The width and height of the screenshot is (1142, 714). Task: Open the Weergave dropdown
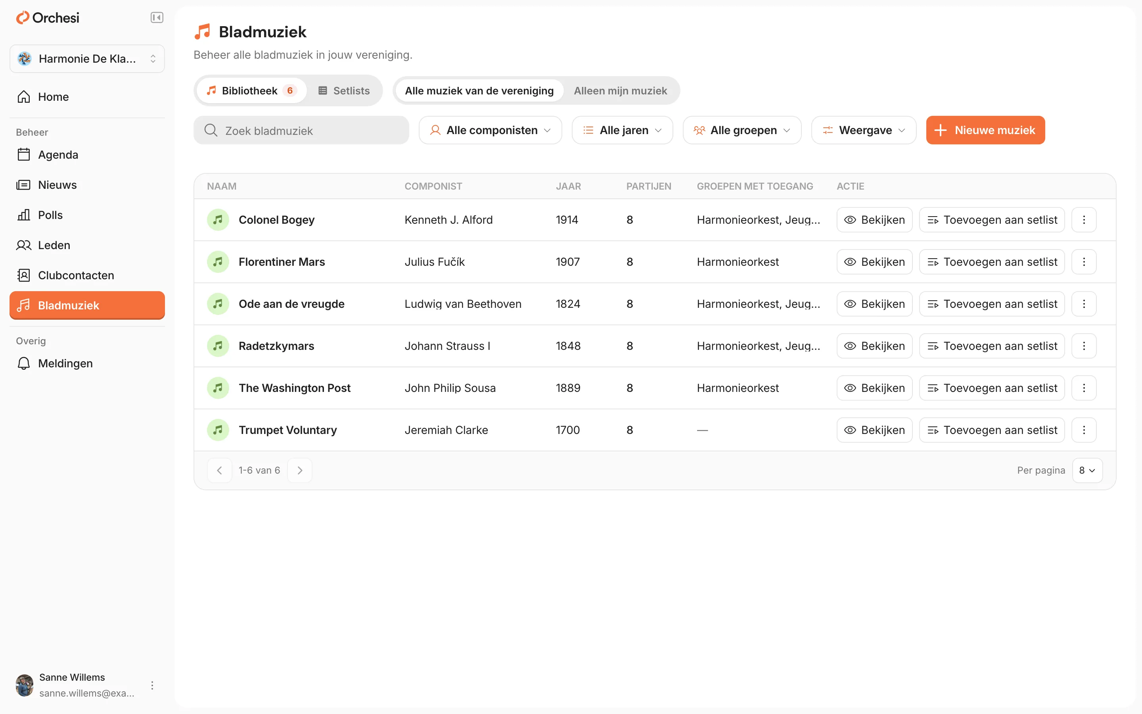tap(864, 131)
